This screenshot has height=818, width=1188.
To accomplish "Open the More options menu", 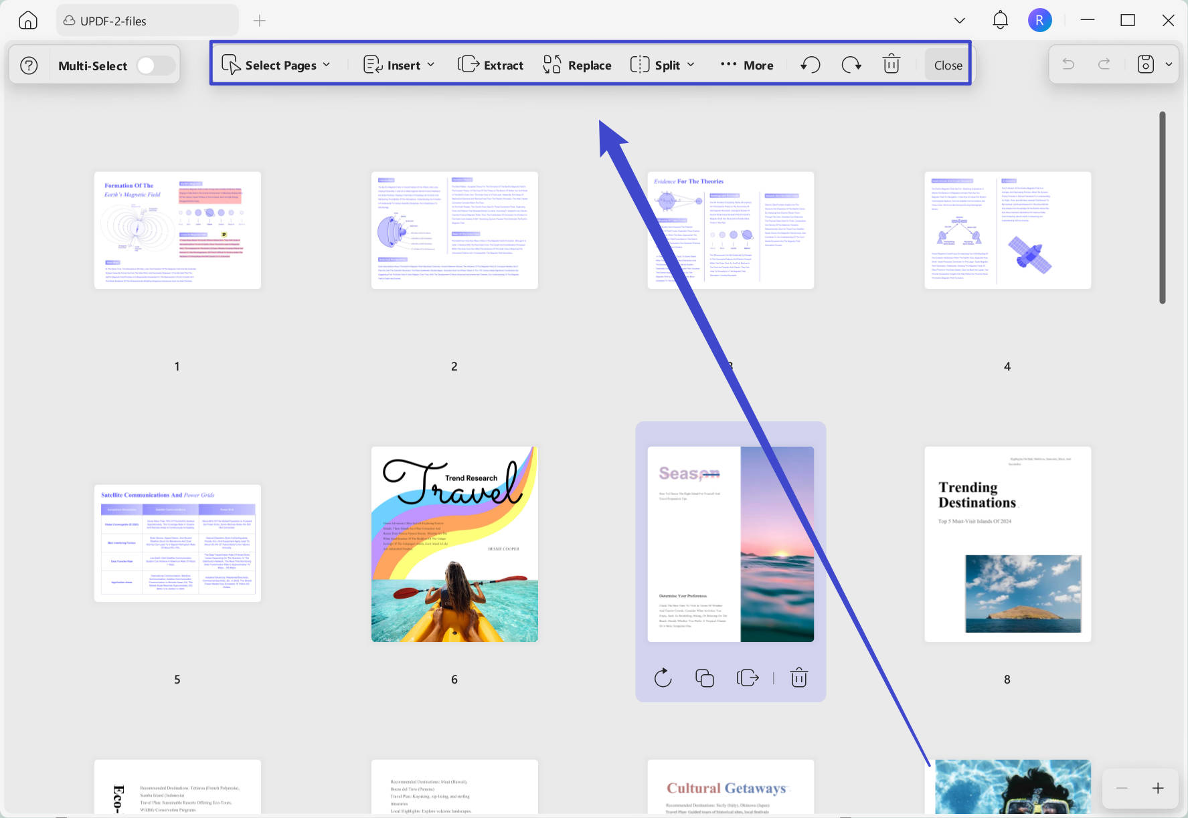I will point(747,65).
